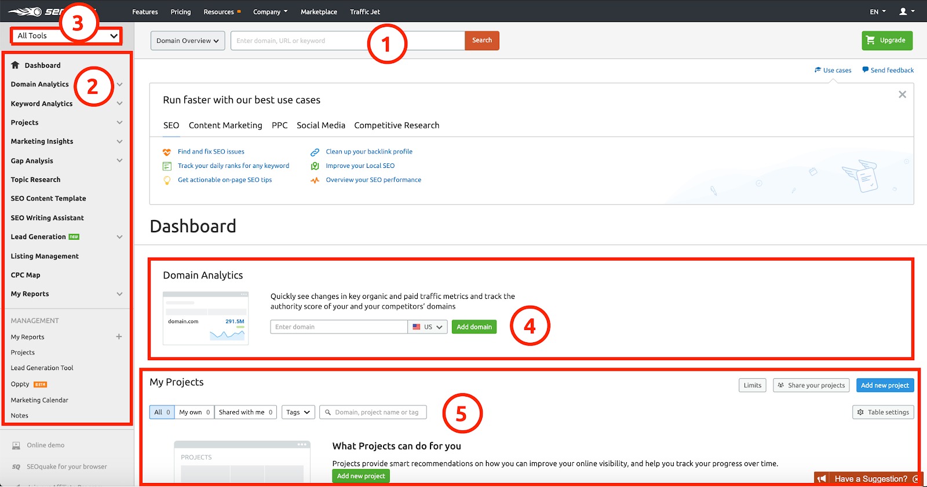Viewport: 927px width, 487px height.
Task: Click the list icon beside Track your daily ranks
Action: click(x=167, y=166)
